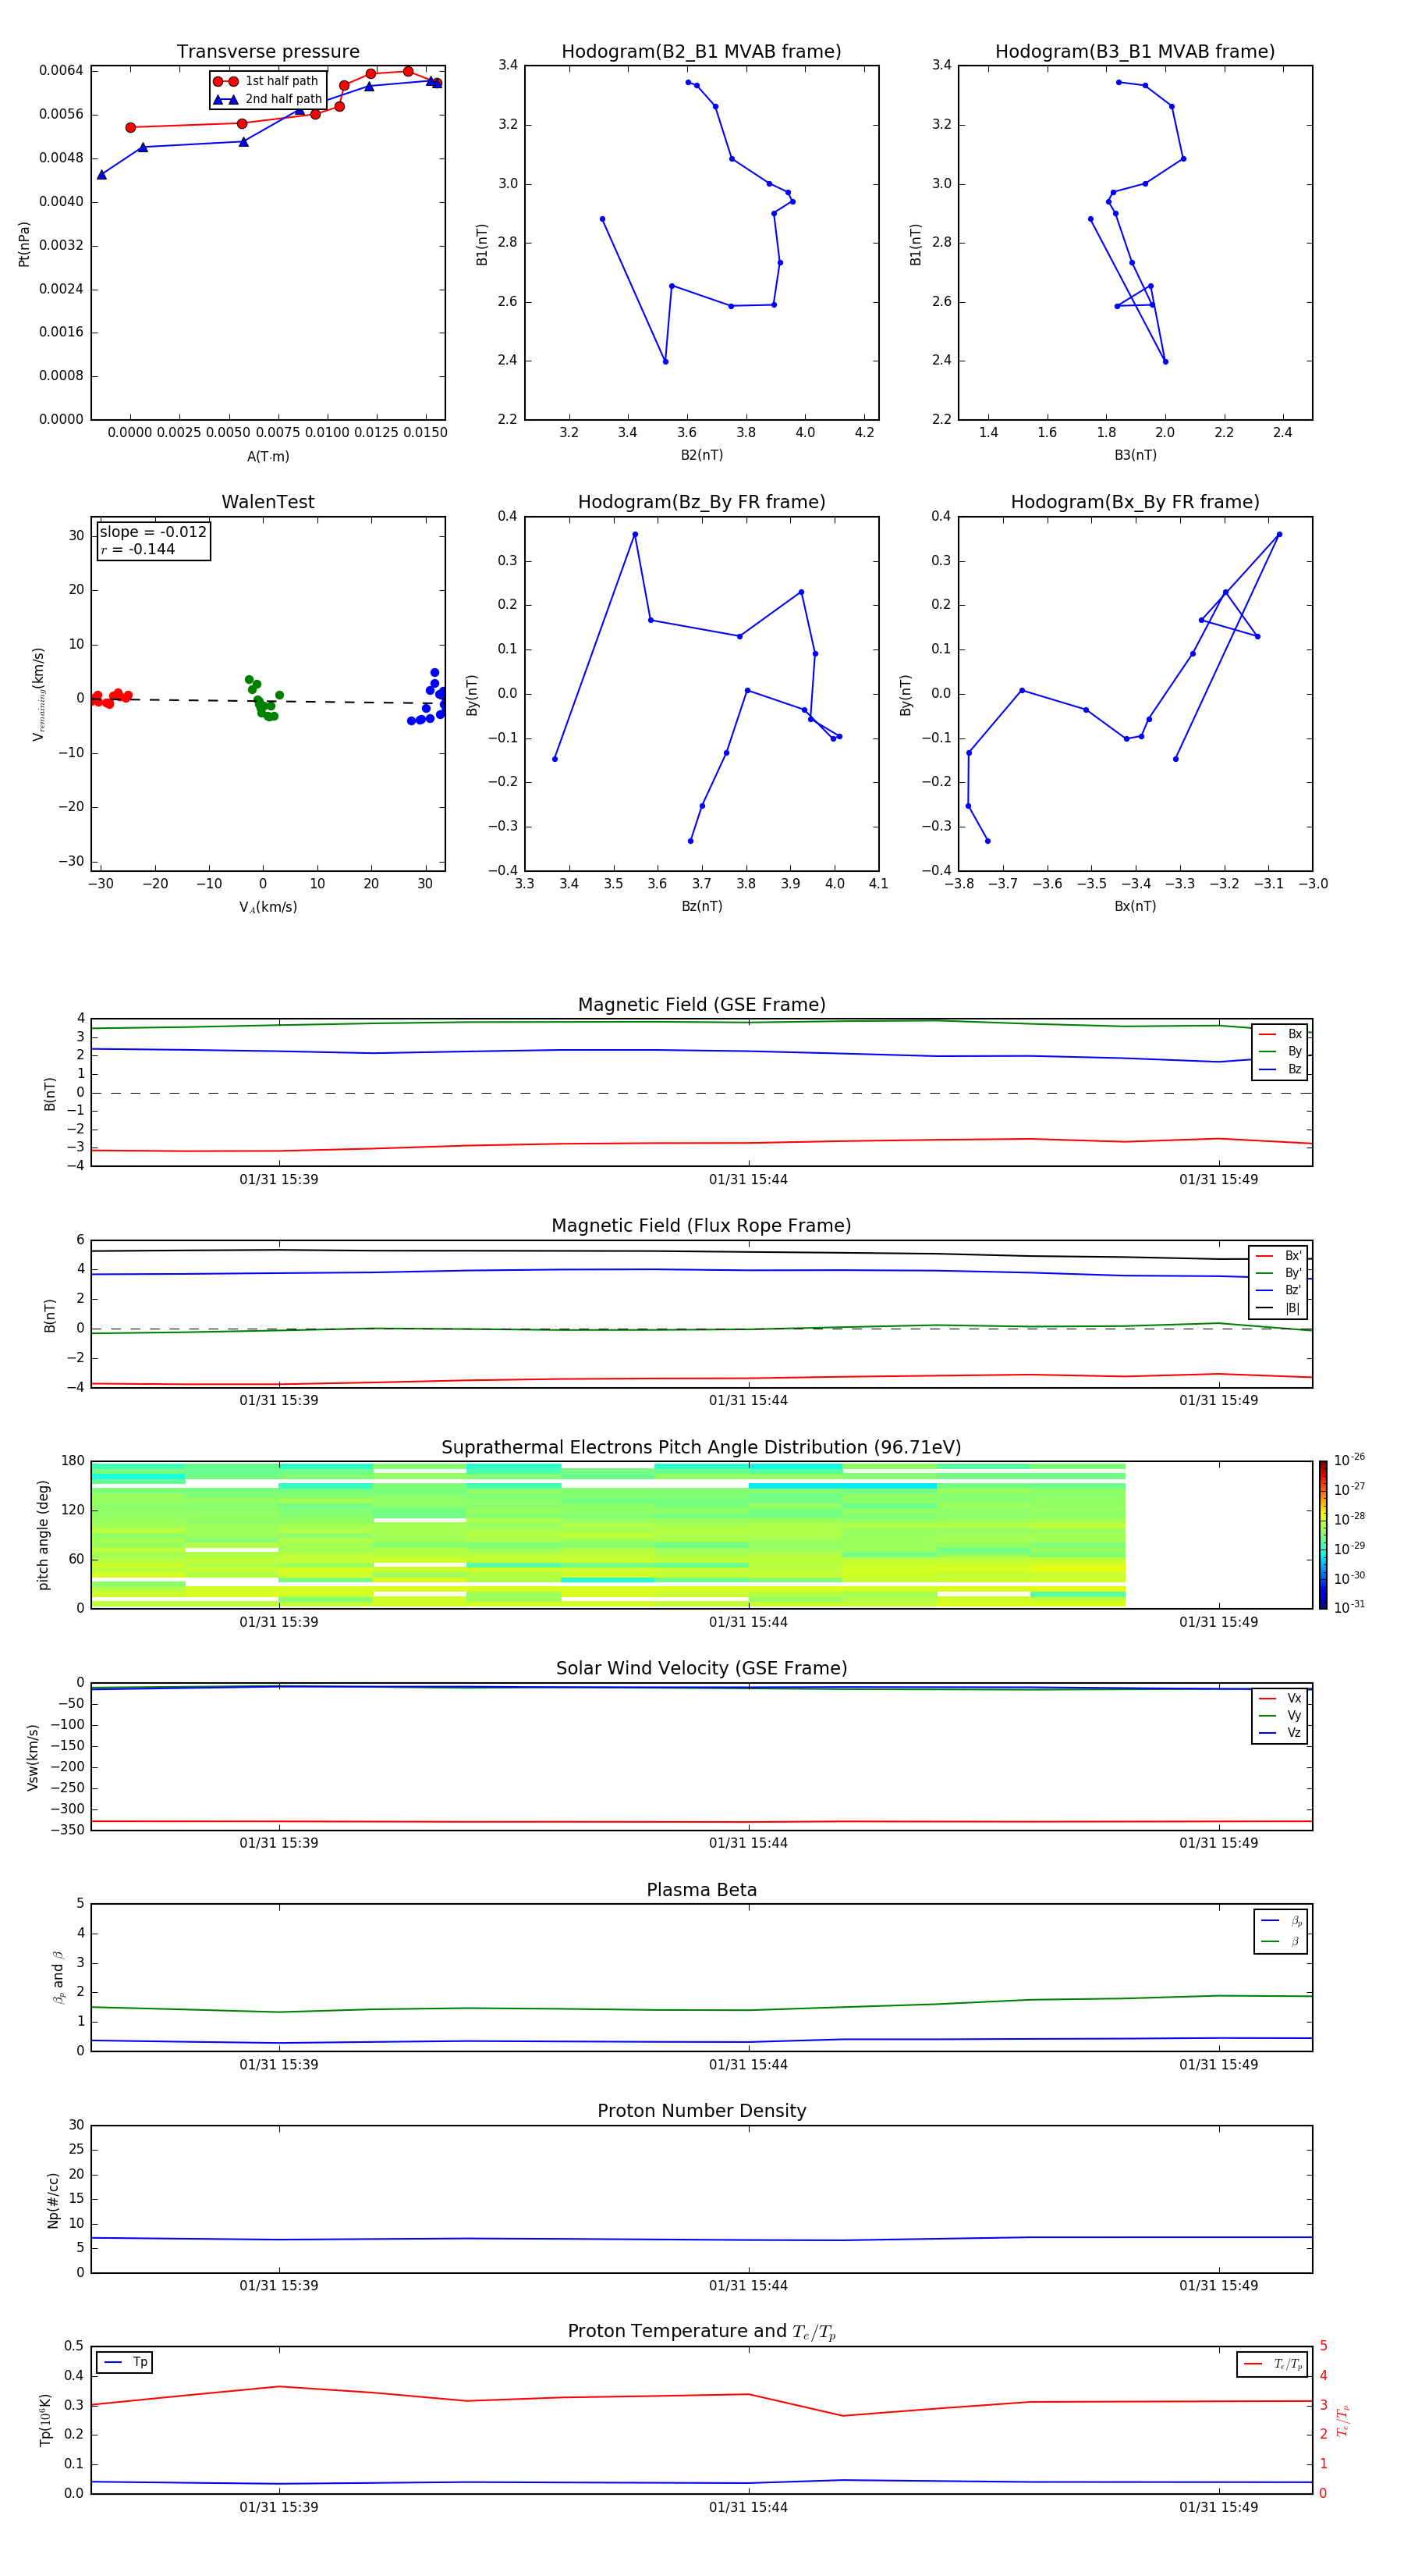Click the 'Proton Temperature and Te/Tp' title

coord(701,2332)
